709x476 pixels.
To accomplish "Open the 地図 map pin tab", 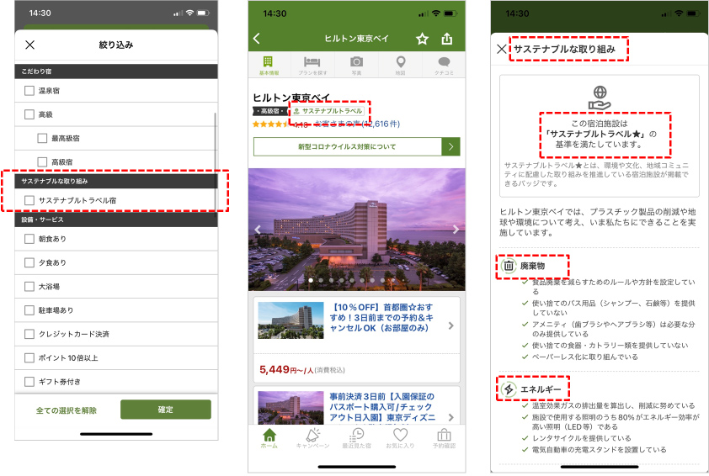I will click(401, 66).
